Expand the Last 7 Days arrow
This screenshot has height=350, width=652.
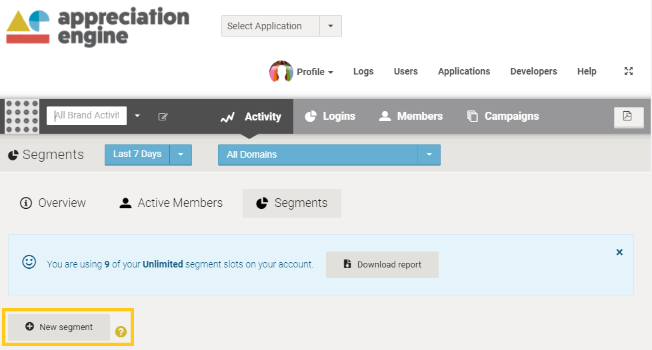(181, 154)
